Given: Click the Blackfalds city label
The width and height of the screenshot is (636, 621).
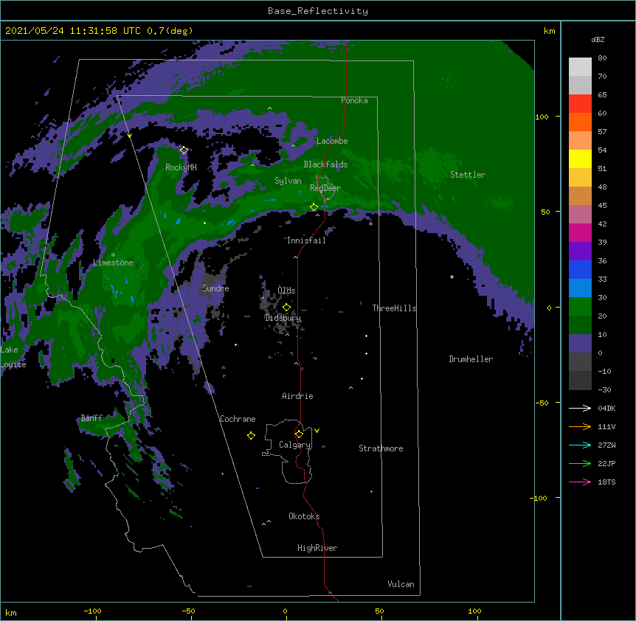Looking at the screenshot, I should (325, 164).
